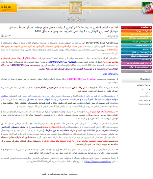Click the red پذیرفته‌شدگان مرد لازم است text

101,111
